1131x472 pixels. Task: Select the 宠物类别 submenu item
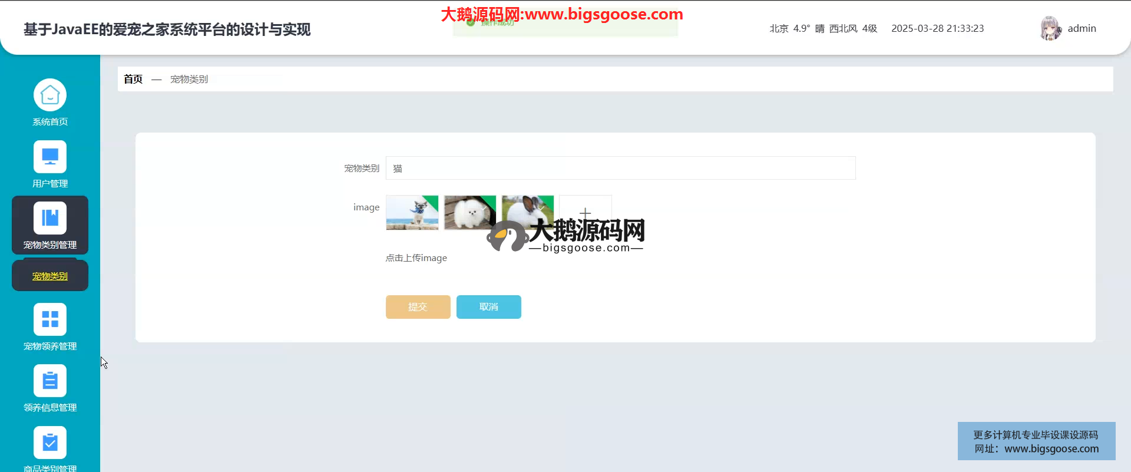pos(50,276)
